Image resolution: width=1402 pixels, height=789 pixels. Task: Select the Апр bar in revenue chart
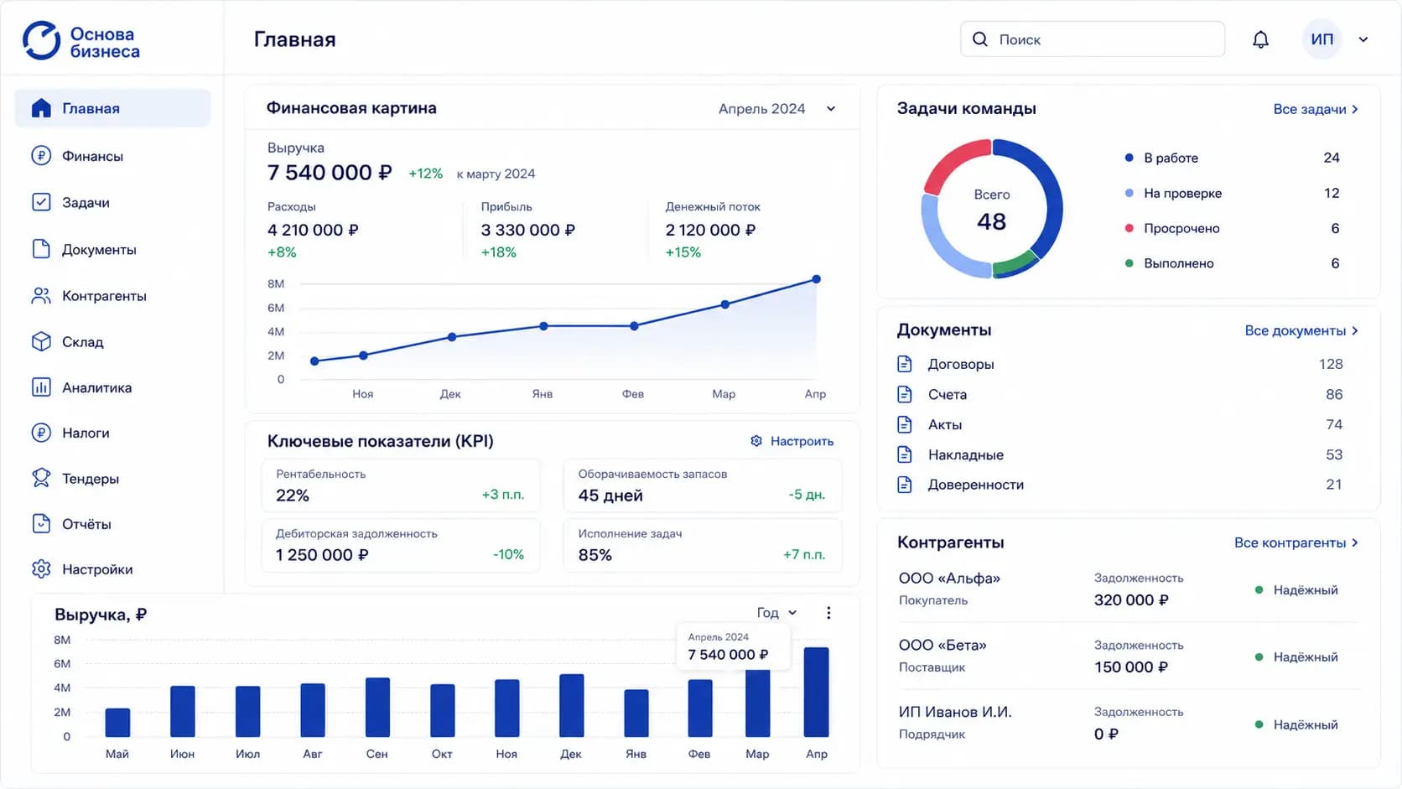(x=816, y=692)
